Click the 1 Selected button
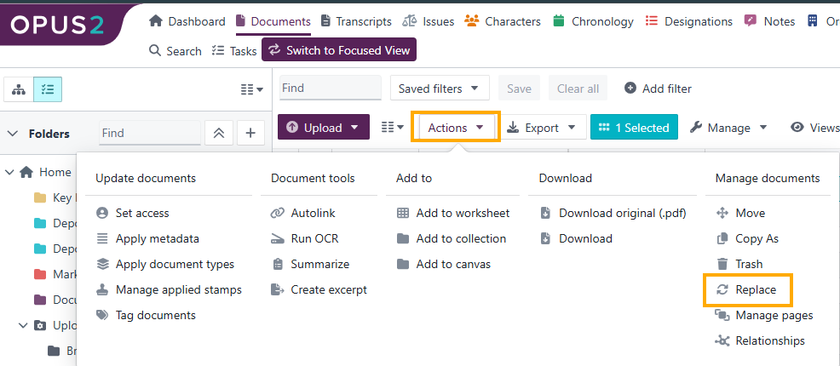The width and height of the screenshot is (840, 366). [x=635, y=128]
